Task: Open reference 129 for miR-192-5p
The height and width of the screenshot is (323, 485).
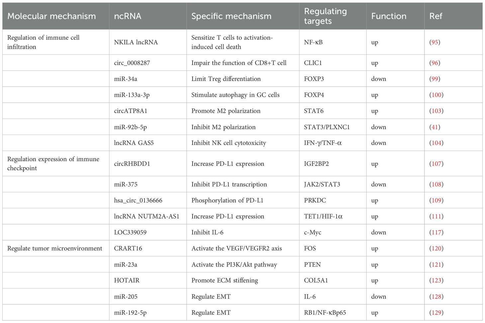Action: pyautogui.click(x=436, y=312)
